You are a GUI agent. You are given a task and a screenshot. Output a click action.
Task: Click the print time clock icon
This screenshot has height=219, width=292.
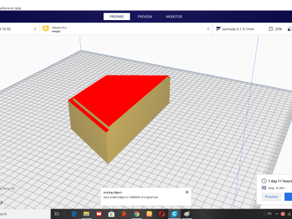264,181
